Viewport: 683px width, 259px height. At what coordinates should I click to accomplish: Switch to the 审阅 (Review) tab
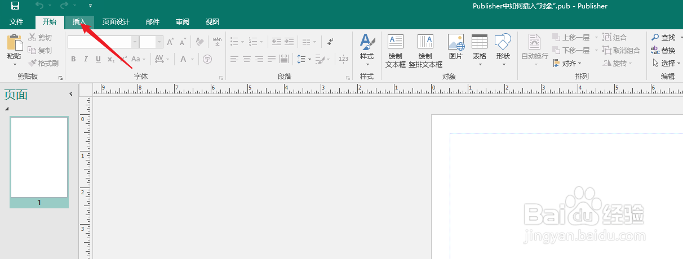coord(183,22)
